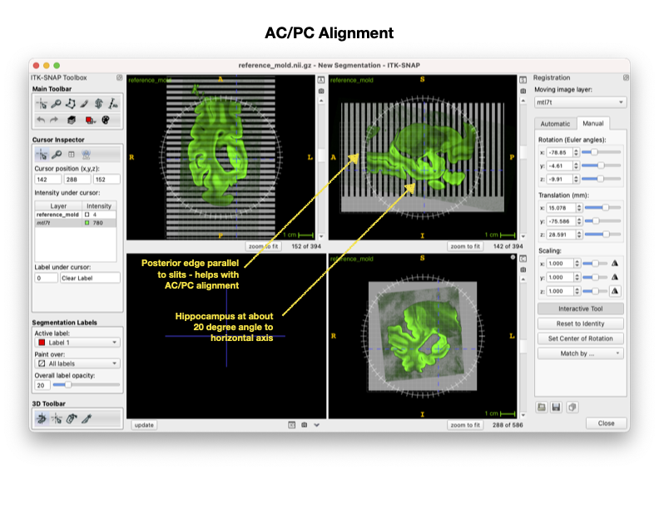Select the 3D scalpel tool

pyautogui.click(x=87, y=418)
